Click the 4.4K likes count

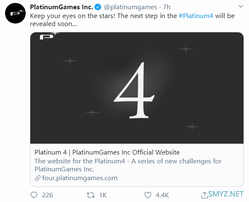(162, 195)
